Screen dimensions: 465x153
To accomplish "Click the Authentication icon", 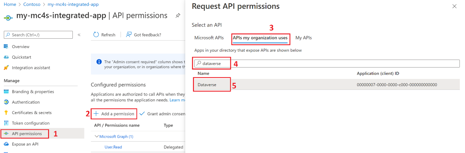I will point(6,102).
